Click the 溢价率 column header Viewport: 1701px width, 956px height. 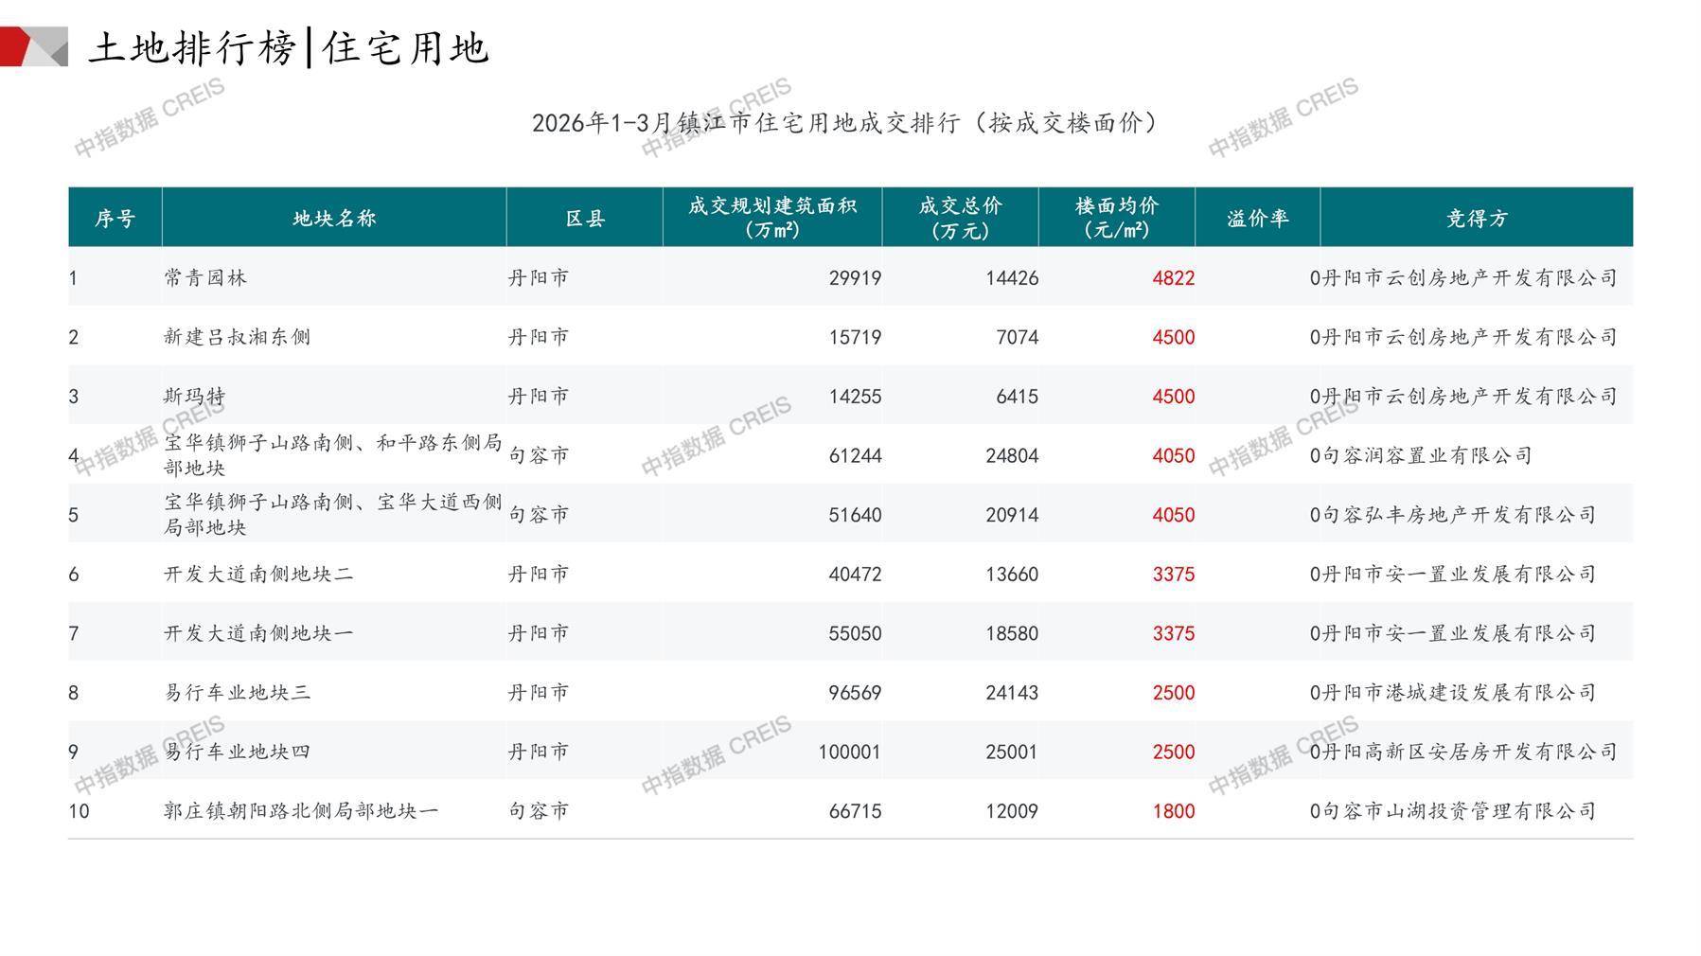click(1257, 219)
